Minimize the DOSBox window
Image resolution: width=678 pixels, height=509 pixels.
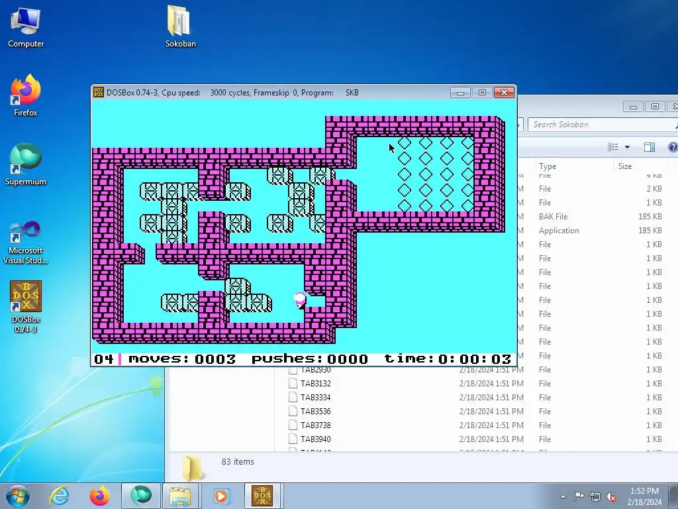[x=460, y=93]
